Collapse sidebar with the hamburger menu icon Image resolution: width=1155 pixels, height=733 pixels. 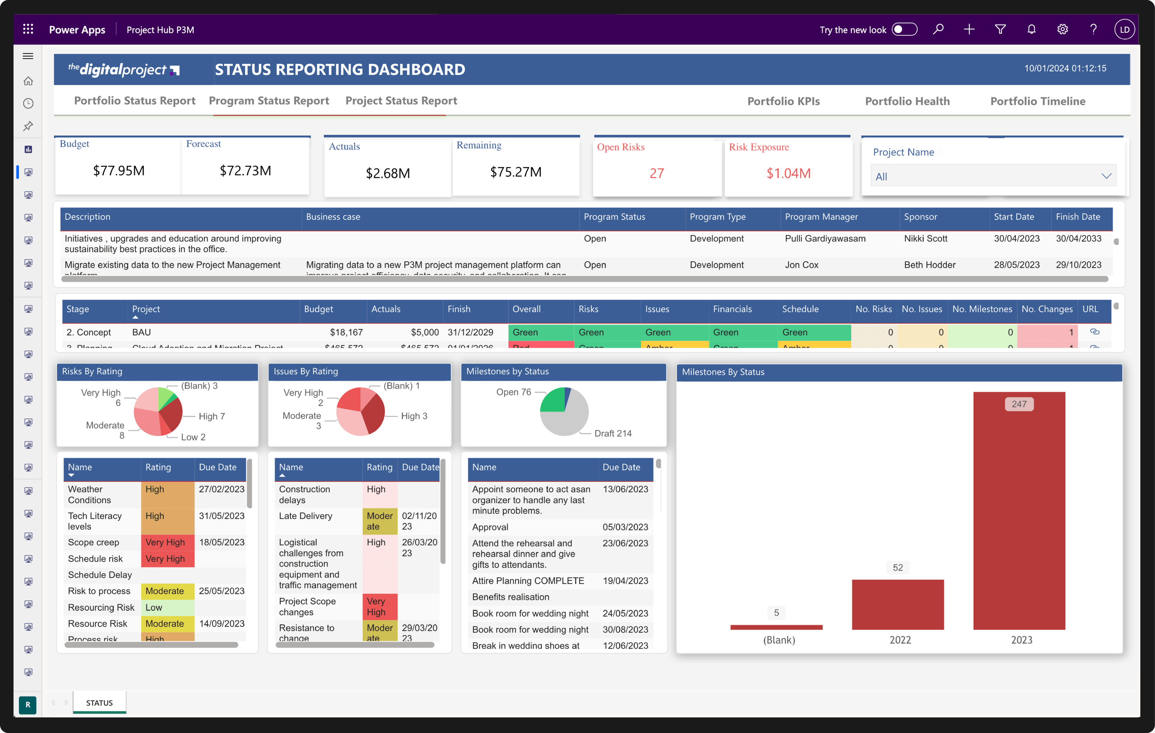tap(28, 56)
